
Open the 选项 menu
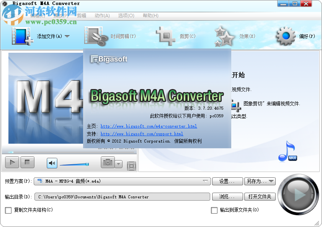coord(126,16)
